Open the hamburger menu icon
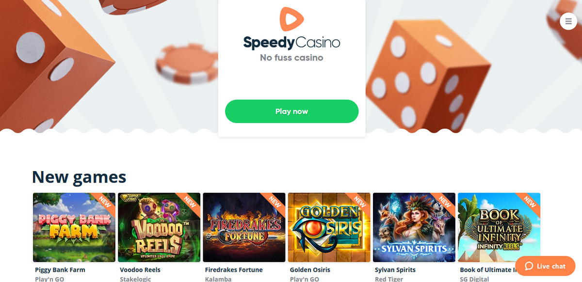 point(568,21)
